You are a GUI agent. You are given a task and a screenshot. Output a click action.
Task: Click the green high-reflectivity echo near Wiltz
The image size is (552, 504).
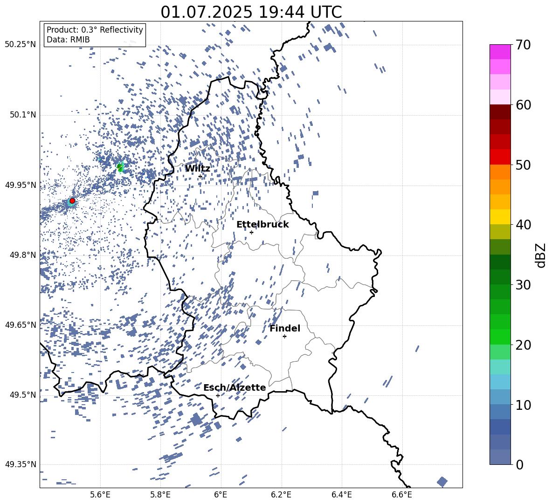(x=120, y=167)
